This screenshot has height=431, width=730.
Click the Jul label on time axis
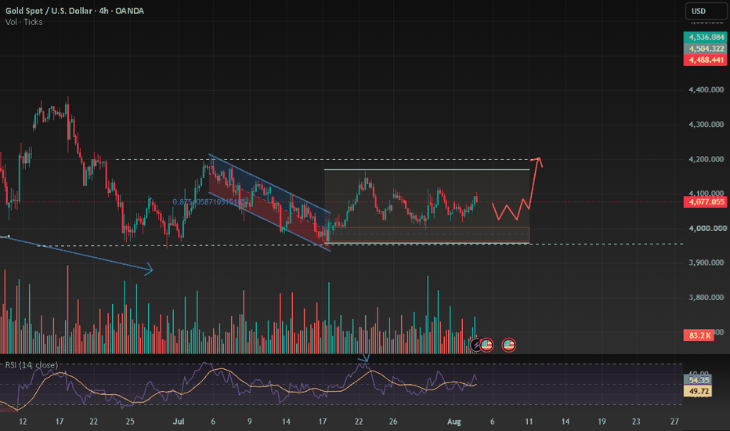pos(179,422)
